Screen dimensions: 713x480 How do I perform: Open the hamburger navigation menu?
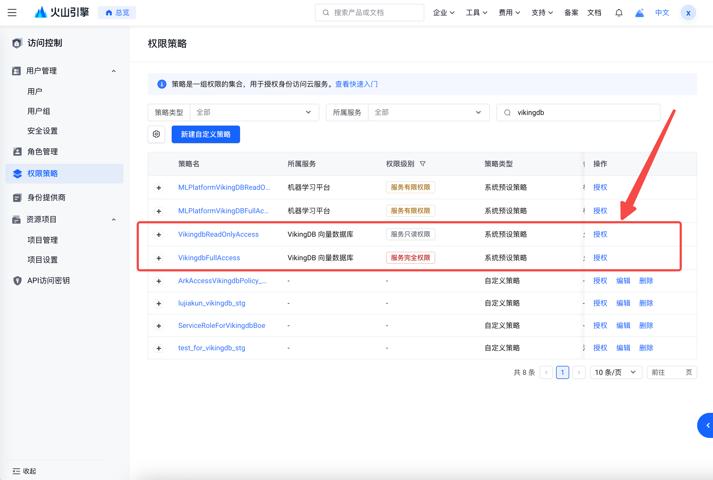pyautogui.click(x=12, y=13)
